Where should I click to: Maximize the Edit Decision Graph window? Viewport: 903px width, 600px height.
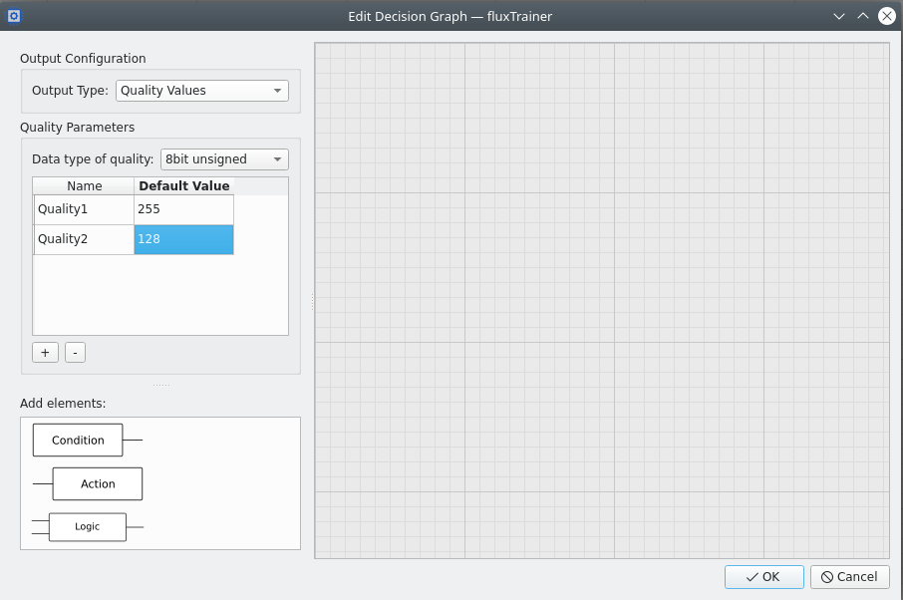pyautogui.click(x=863, y=16)
